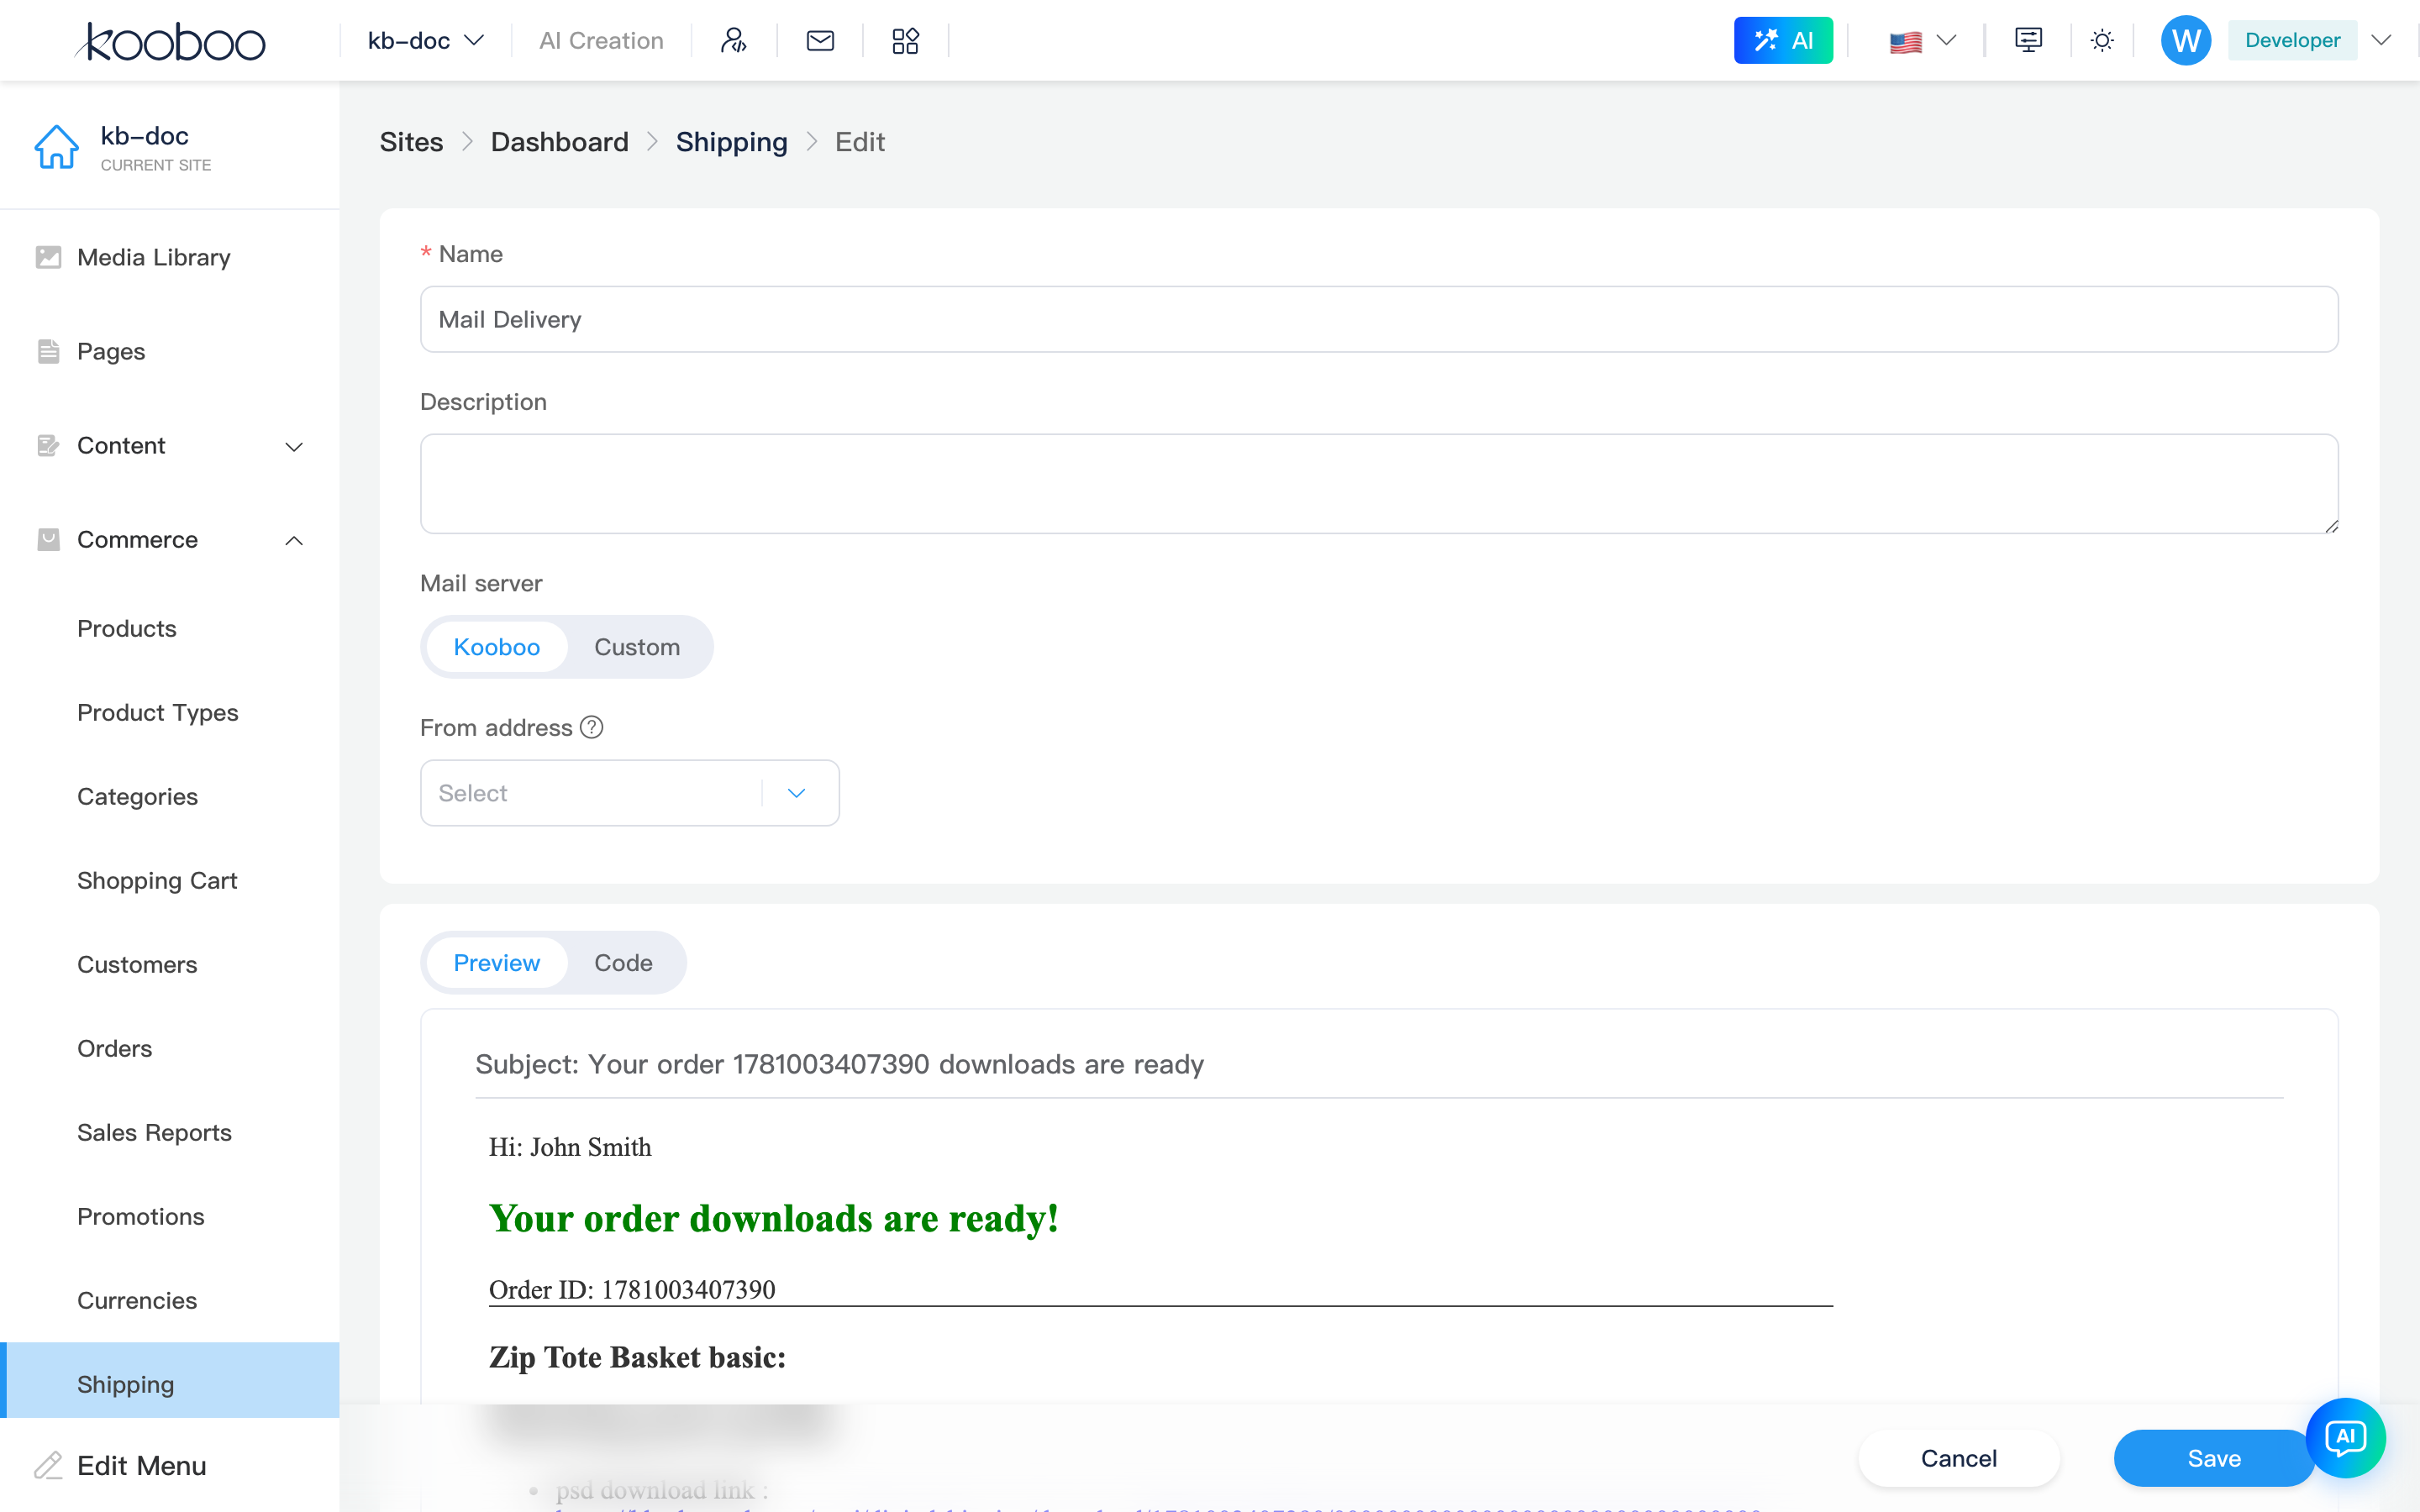Click the email subject line text

[840, 1064]
